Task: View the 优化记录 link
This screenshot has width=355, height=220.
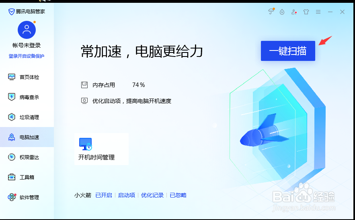Action: pos(152,195)
